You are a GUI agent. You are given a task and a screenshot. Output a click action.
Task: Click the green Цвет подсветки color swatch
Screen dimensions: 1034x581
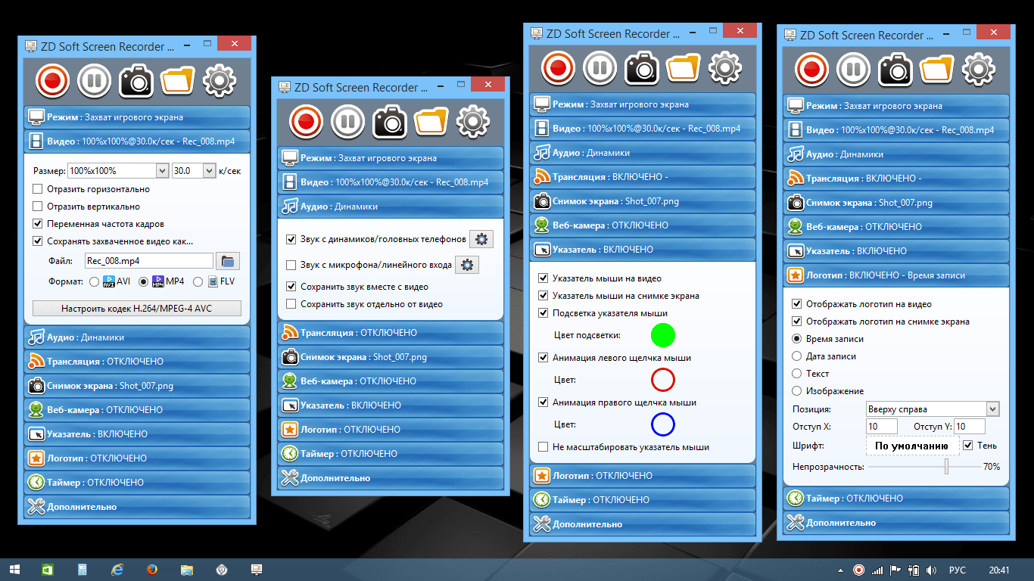click(x=662, y=335)
